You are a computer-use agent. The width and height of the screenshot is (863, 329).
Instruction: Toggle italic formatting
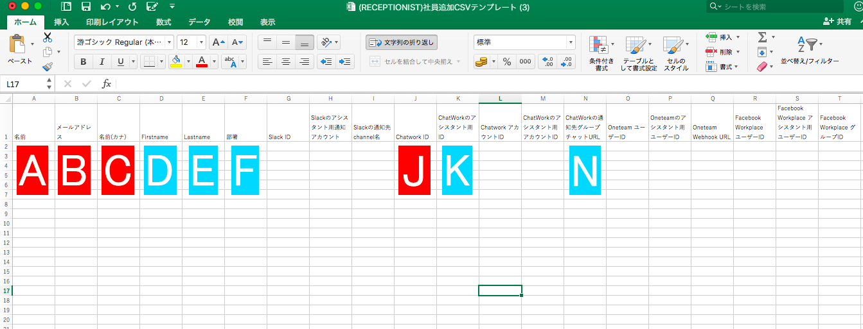101,62
